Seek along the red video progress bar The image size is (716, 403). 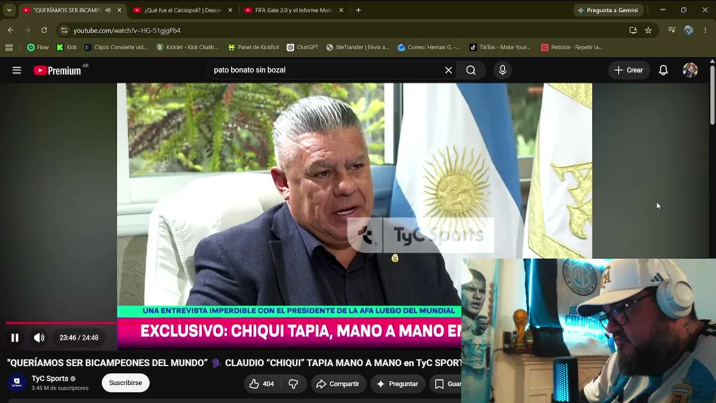pyautogui.click(x=62, y=323)
